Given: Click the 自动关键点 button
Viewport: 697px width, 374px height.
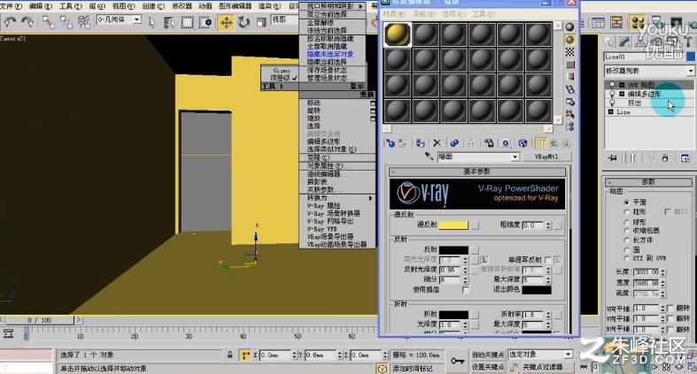Looking at the screenshot, I should (488, 355).
